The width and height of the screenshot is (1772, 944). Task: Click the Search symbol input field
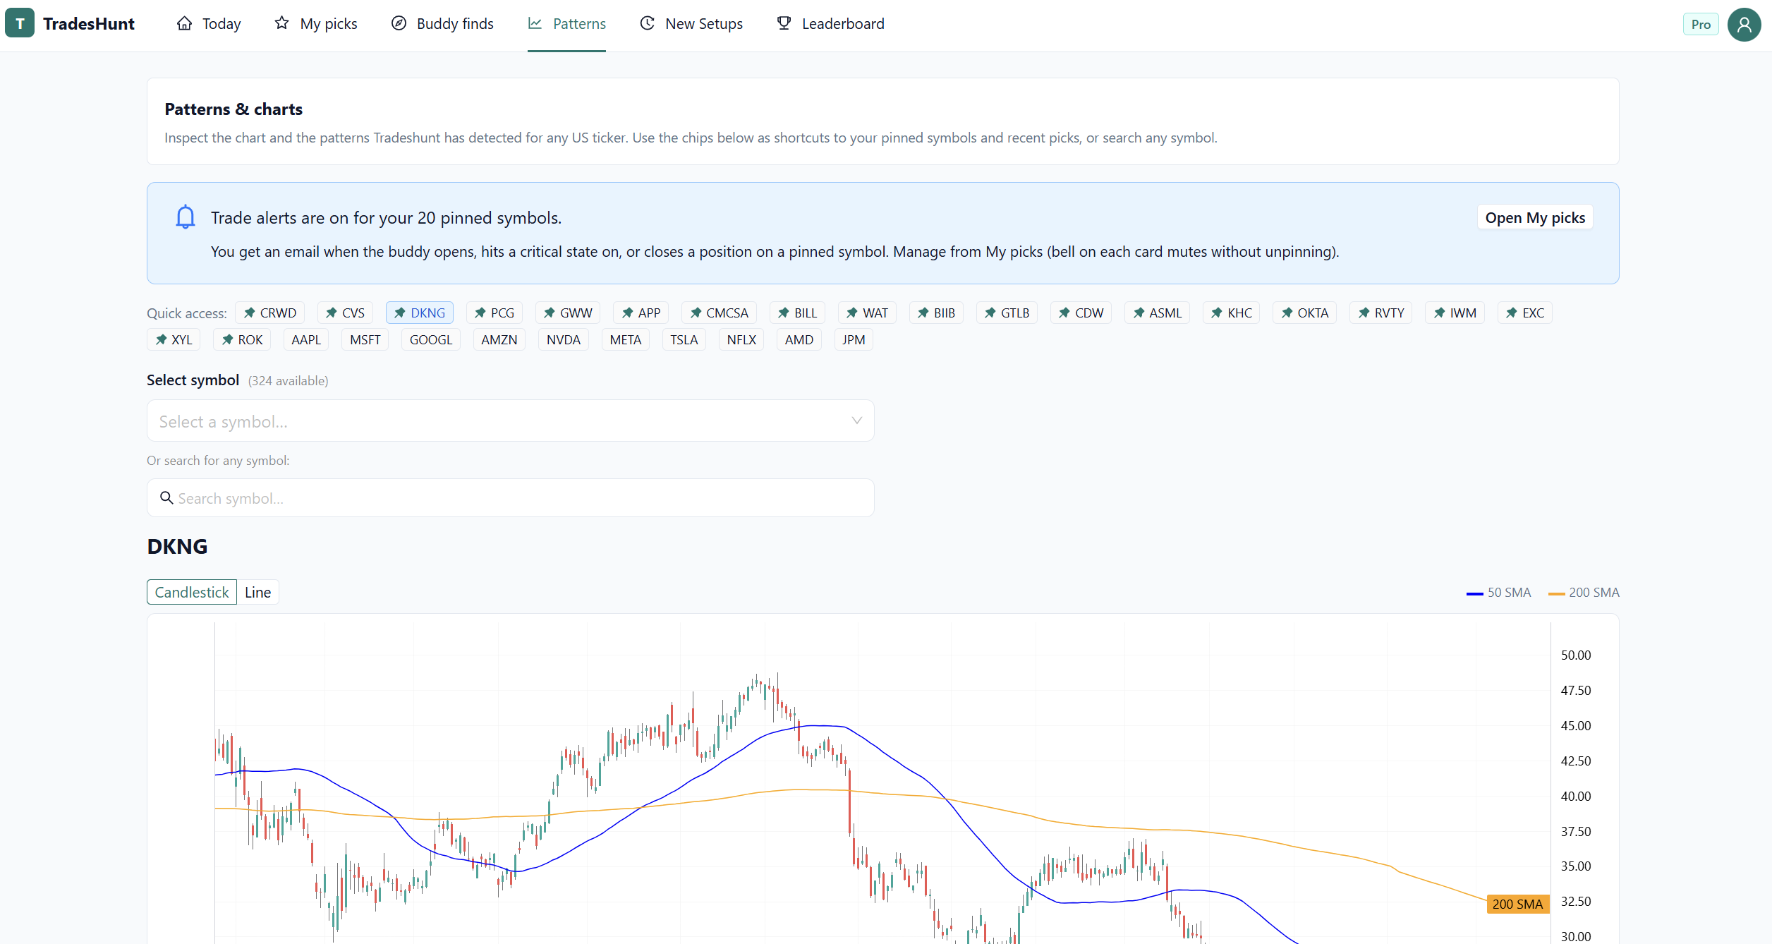[511, 497]
